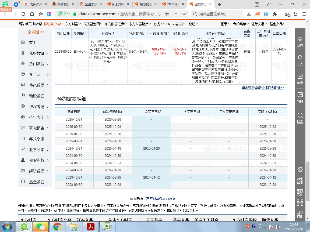Click table cell 2024-12-31 截止日期
This screenshot has width=310, height=232.
click(x=74, y=148)
